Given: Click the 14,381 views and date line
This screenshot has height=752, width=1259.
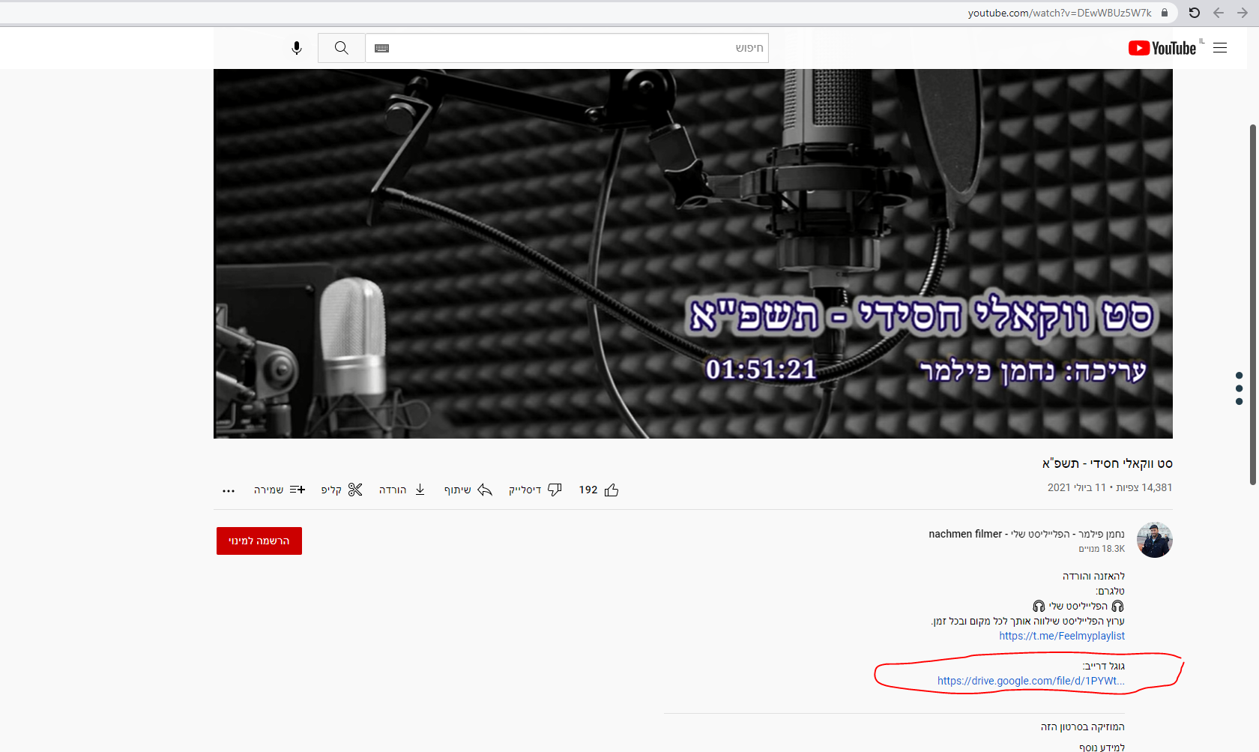Looking at the screenshot, I should pos(1110,487).
